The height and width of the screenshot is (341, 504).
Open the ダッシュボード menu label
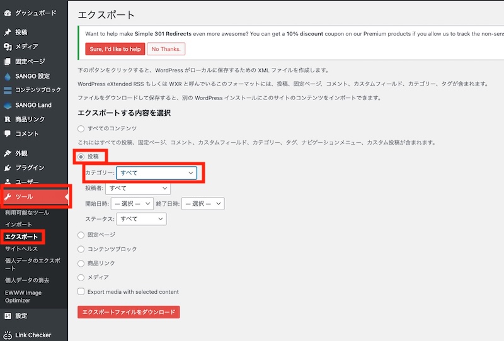36,13
